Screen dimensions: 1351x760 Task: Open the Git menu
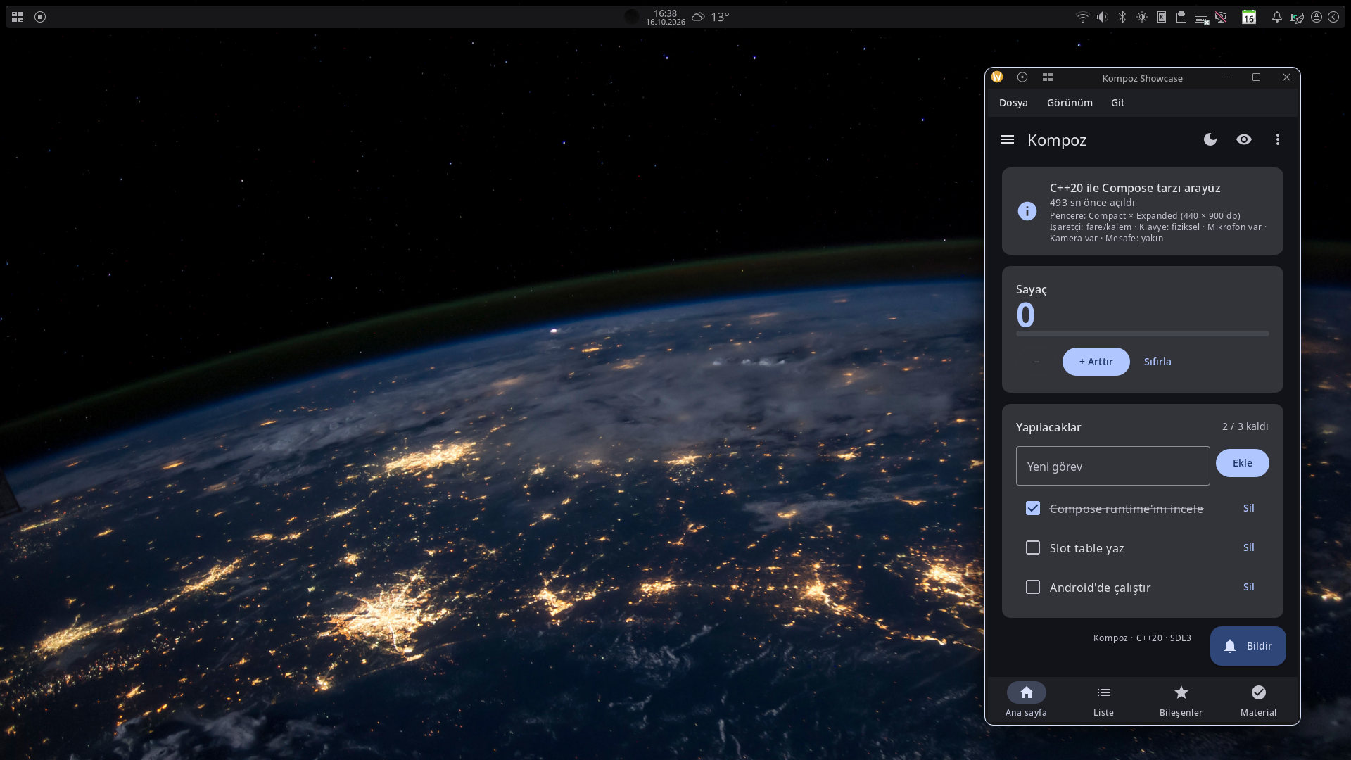click(x=1117, y=103)
